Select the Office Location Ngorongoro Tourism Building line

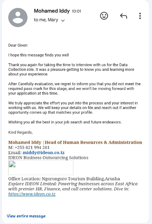click(64, 179)
